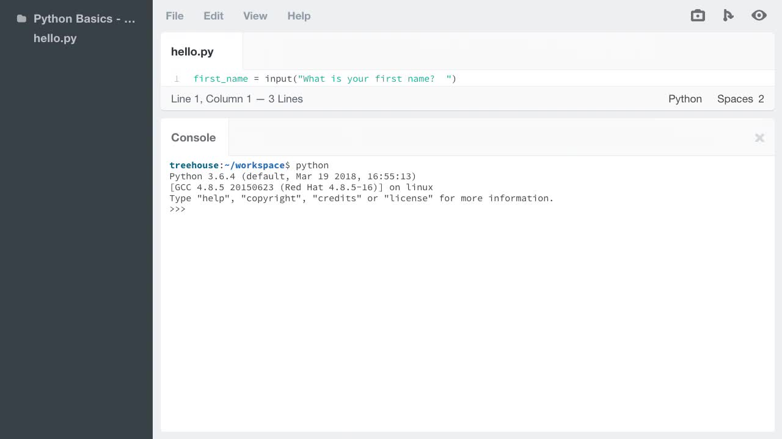
Task: Switch to the hello.py editor tab
Action: 192,52
